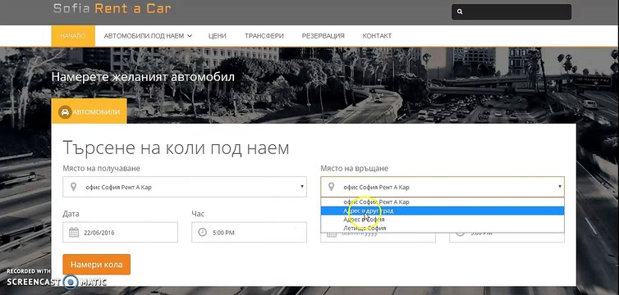This screenshot has height=295, width=619.
Task: Open the ТРАНСФЕРИ menu item
Action: pos(264,36)
